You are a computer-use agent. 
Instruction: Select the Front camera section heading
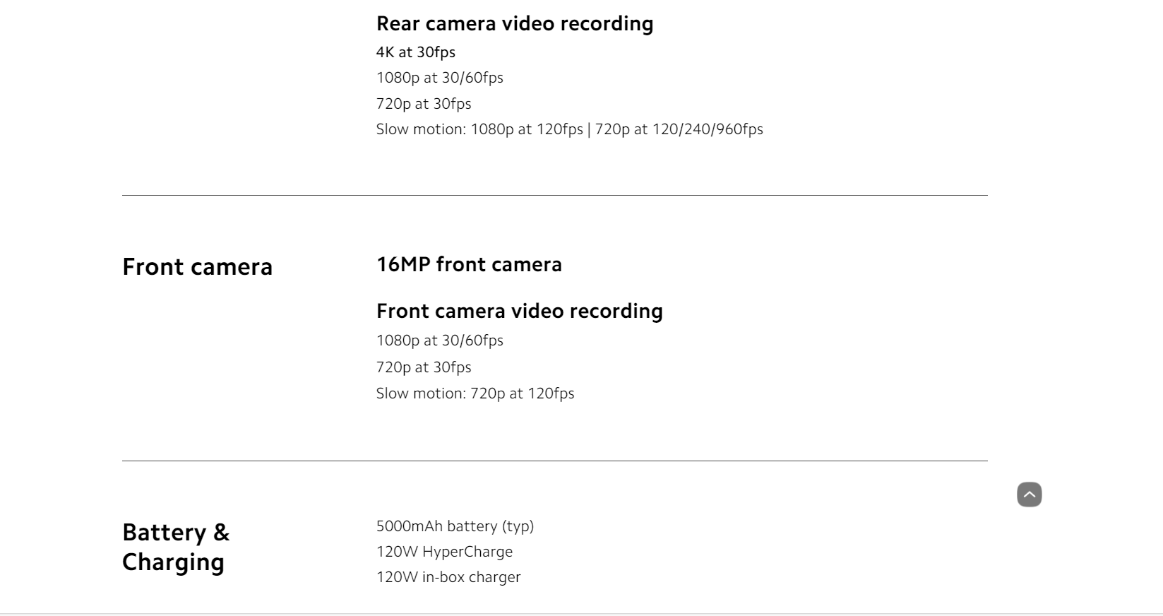pyautogui.click(x=197, y=267)
